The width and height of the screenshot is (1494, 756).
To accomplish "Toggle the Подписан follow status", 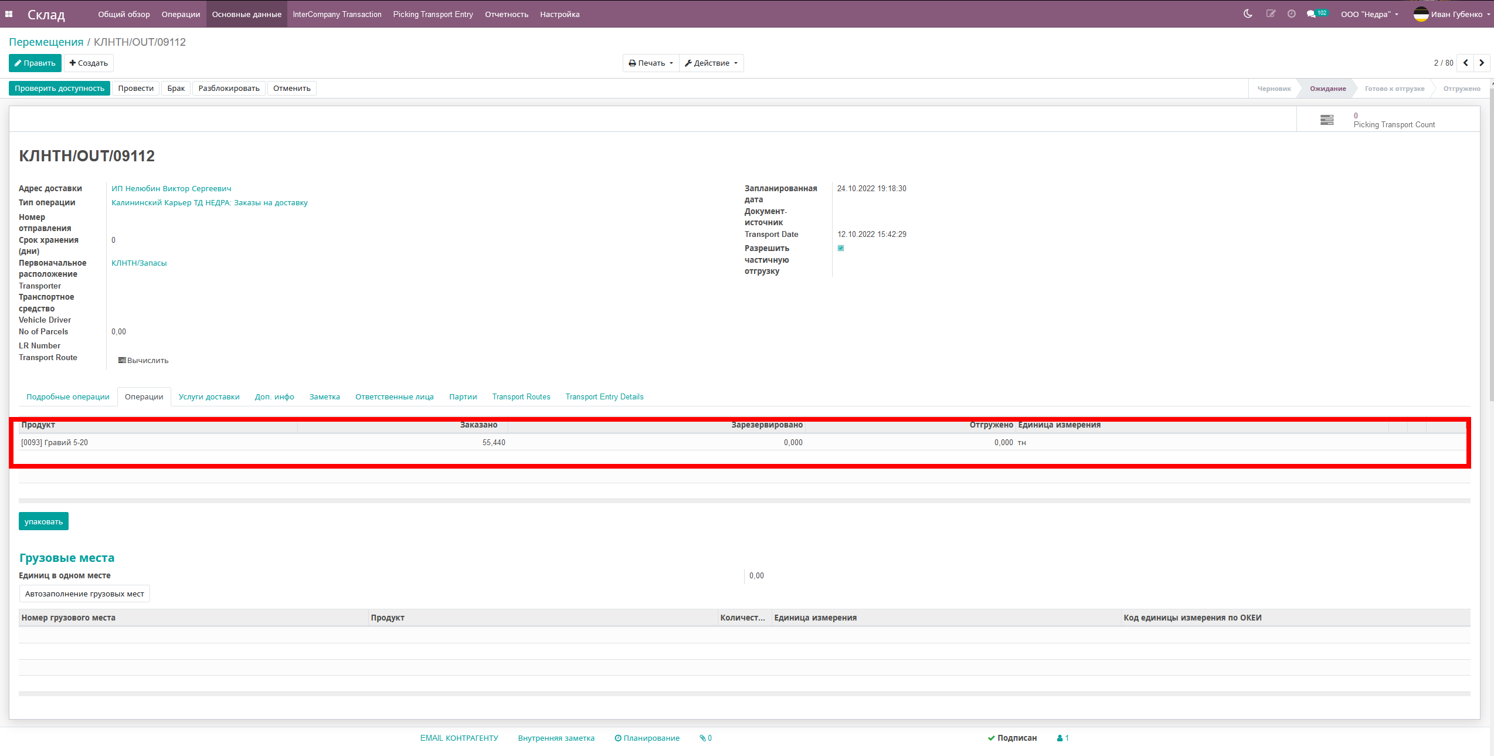I will [x=1012, y=738].
